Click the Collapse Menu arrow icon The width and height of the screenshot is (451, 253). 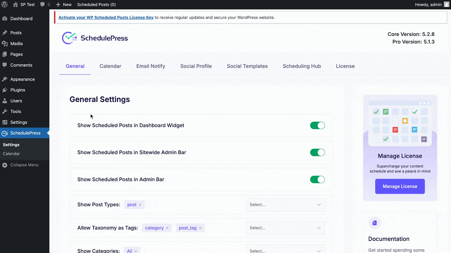[x=5, y=165]
